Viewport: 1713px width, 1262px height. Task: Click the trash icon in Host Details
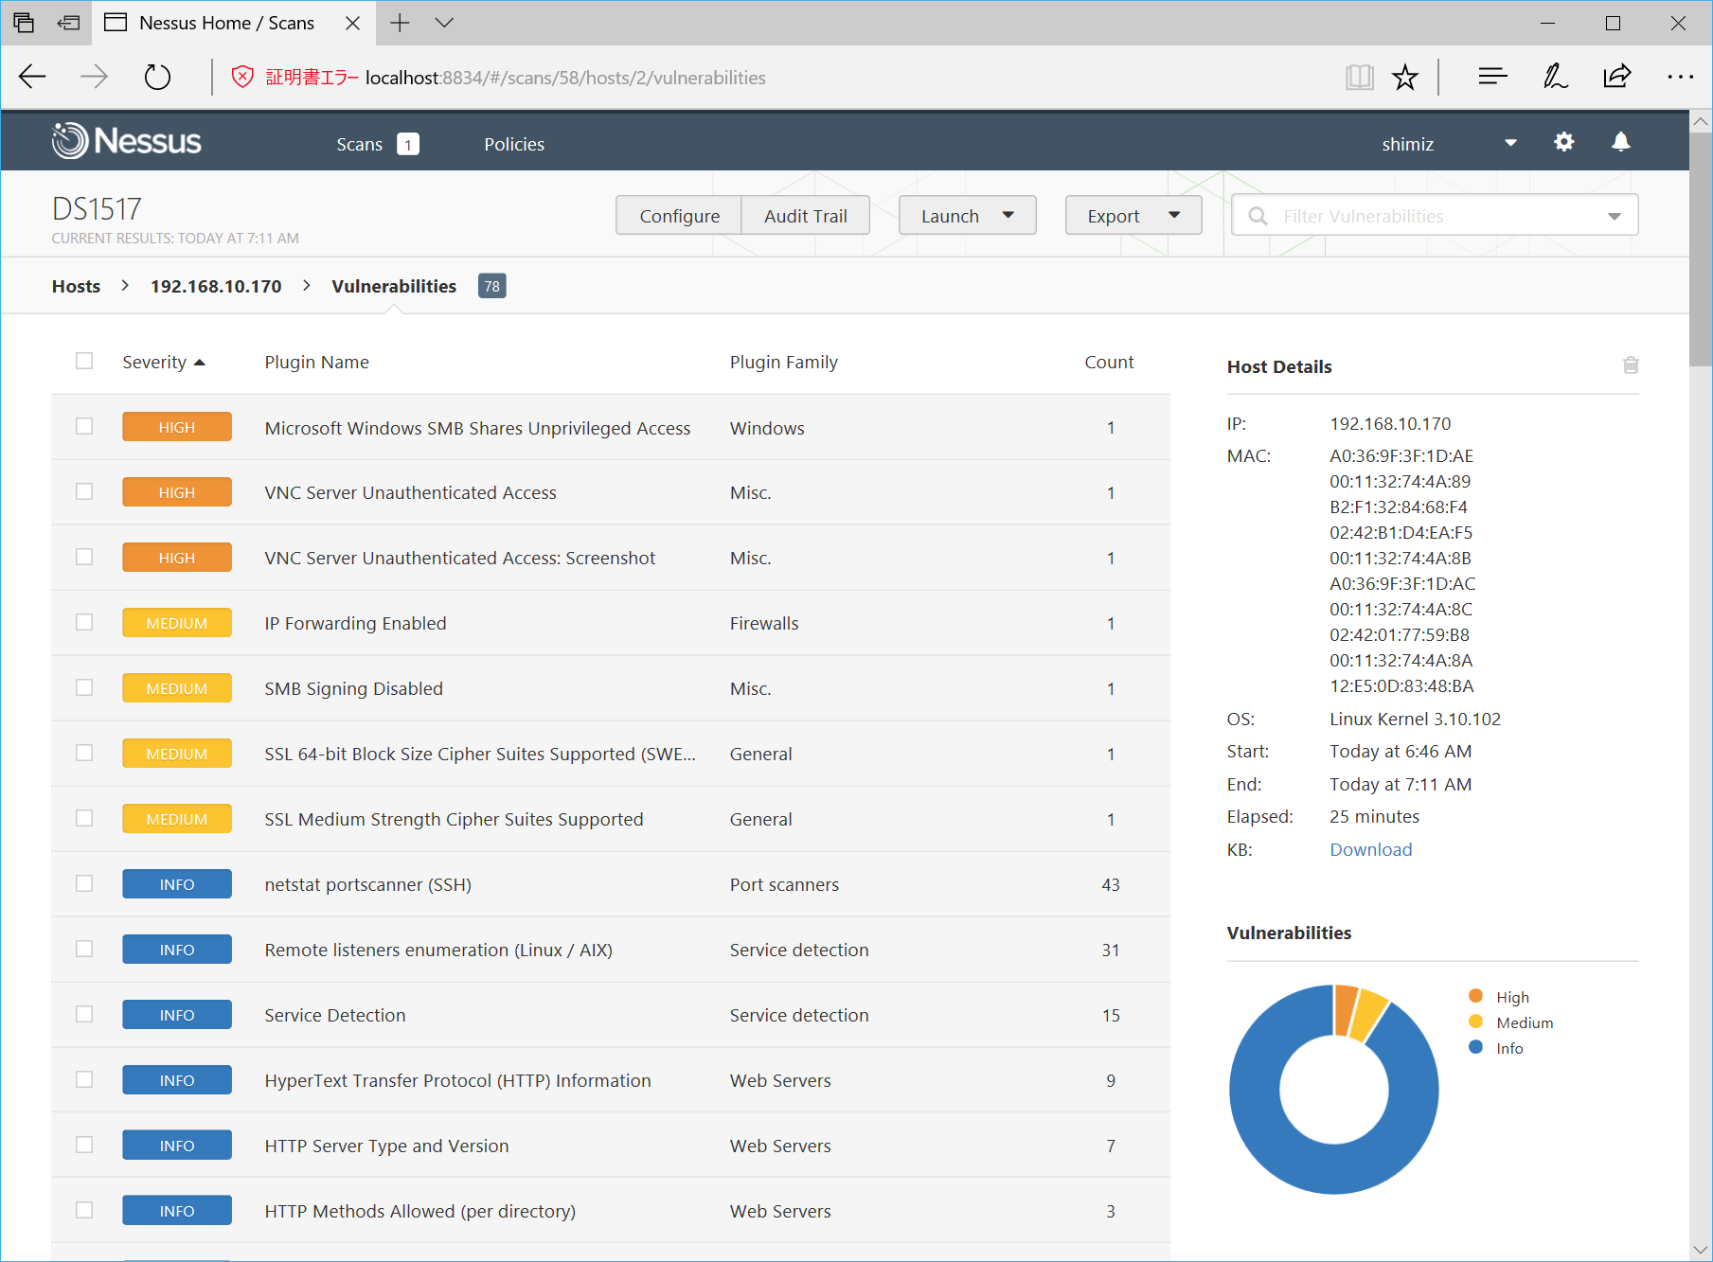tap(1631, 365)
